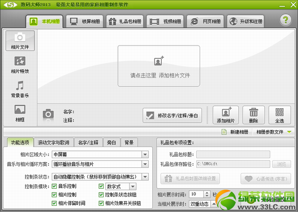The image size is (298, 216).
Task: Open 相片特效 effects sidebar icon
Action: click(x=20, y=65)
